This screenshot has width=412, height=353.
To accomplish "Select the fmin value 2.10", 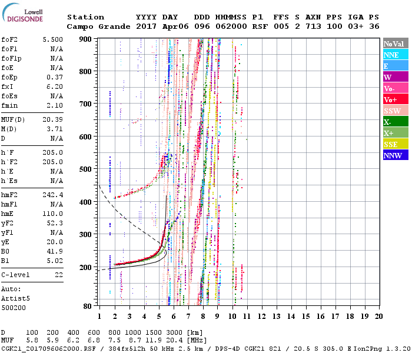I will pyautogui.click(x=55, y=105).
